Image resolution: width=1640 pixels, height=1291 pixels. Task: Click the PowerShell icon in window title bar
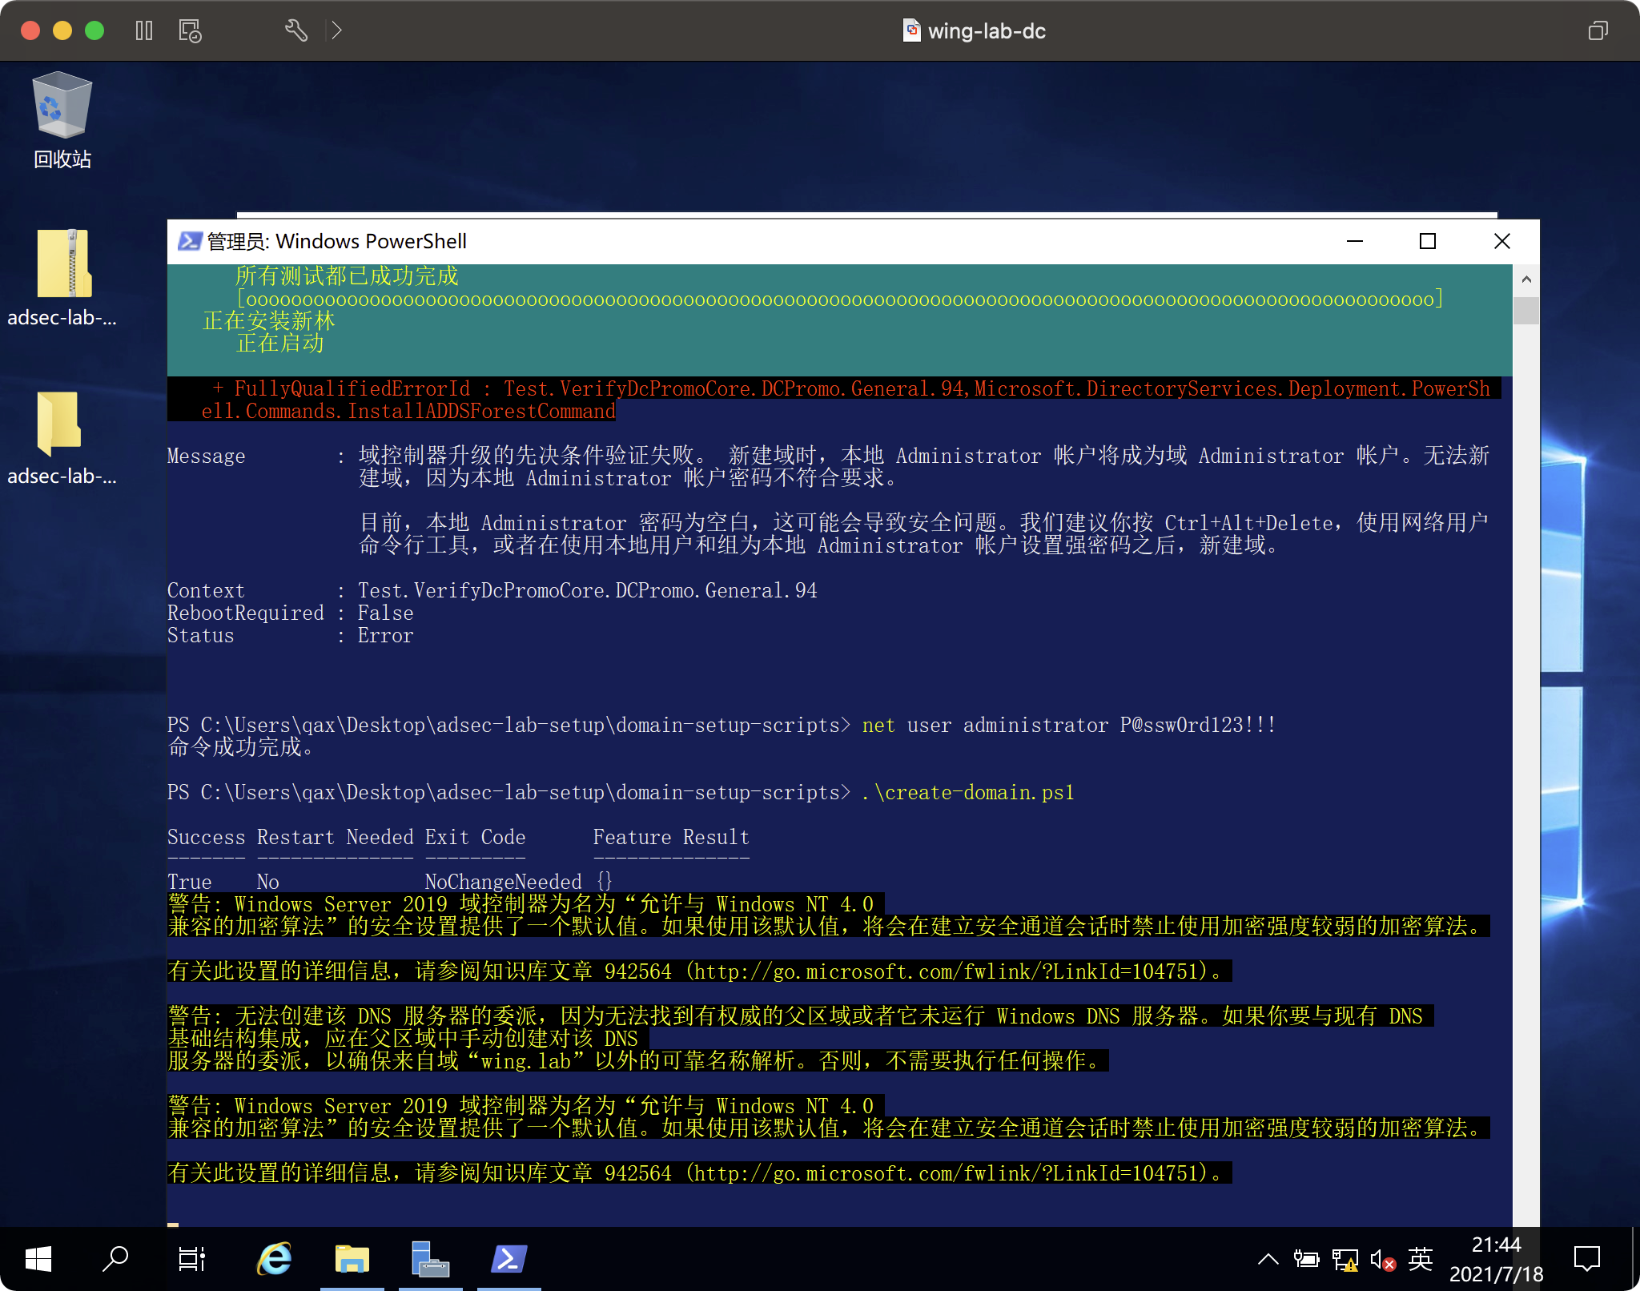[190, 241]
